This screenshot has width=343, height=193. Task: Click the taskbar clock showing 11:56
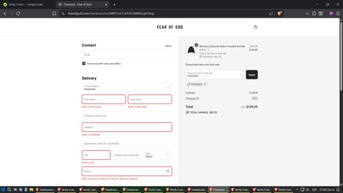(x=327, y=190)
